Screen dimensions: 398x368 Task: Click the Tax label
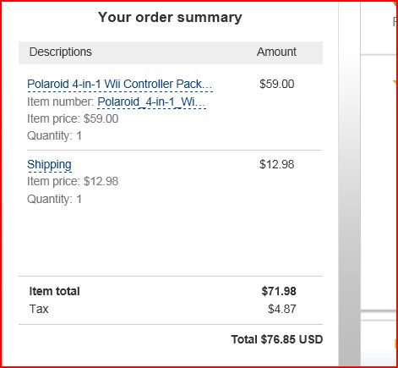(39, 309)
